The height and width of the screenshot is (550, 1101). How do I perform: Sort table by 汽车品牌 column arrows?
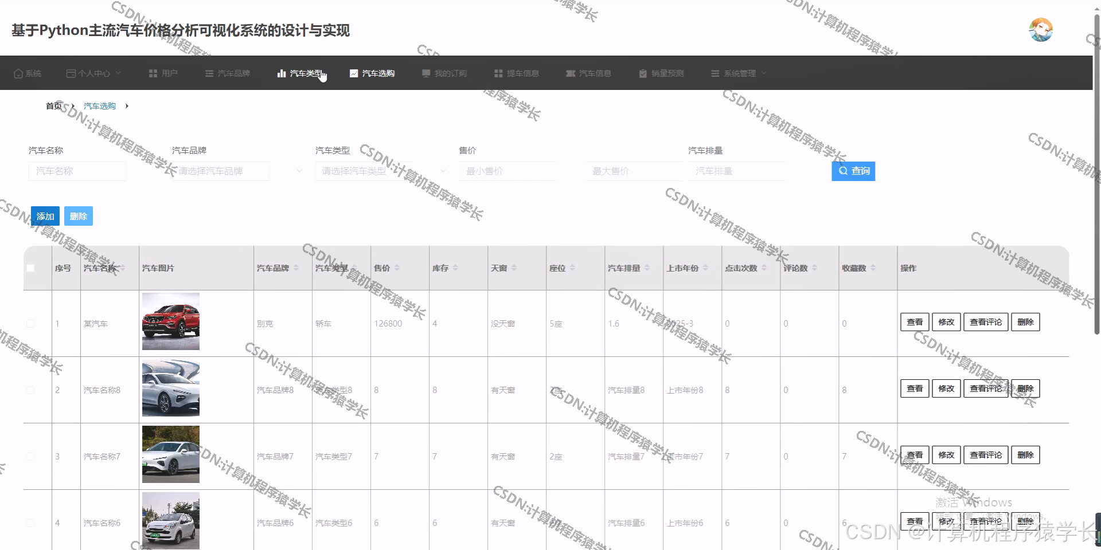coord(296,268)
